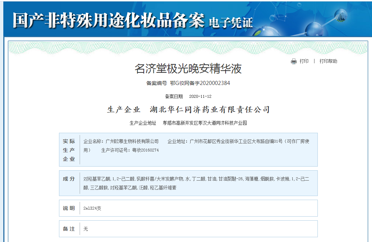Click the printer icon

coord(294,61)
